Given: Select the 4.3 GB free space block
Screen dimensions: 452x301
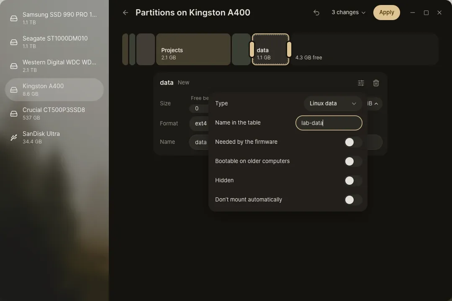Looking at the screenshot, I should pos(365,49).
